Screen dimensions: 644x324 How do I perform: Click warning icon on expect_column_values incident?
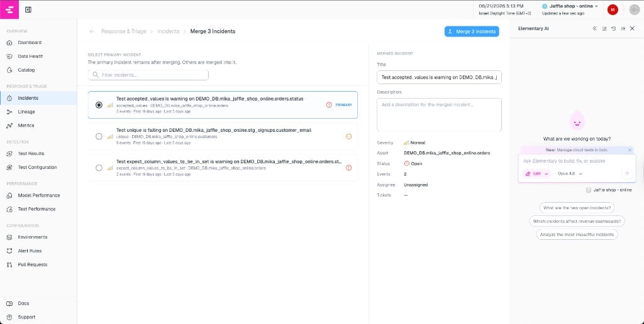tap(348, 168)
